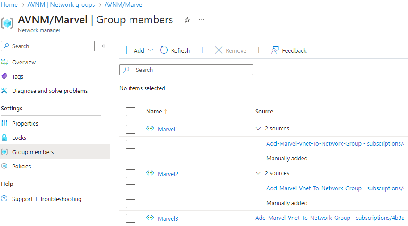Click the favorite star icon beside the title
The image size is (408, 226).
[187, 20]
